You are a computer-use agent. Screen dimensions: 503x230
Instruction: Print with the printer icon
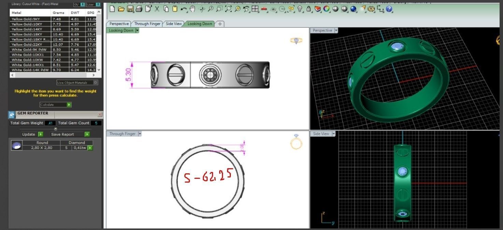pyautogui.click(x=139, y=10)
